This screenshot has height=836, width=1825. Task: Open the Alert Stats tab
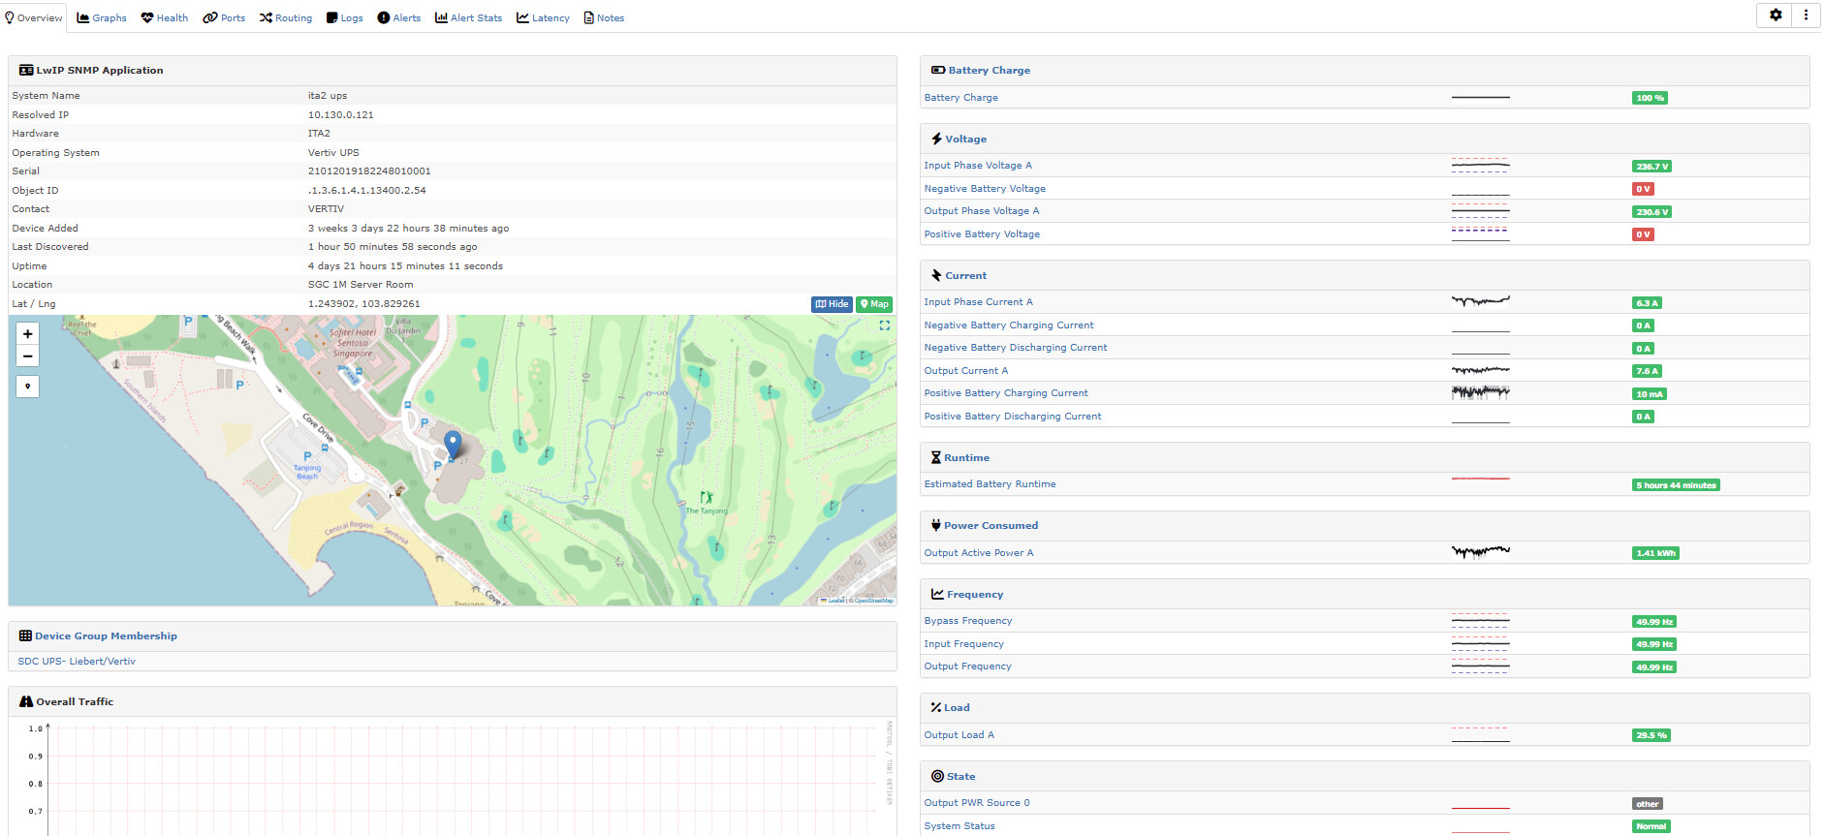468,17
